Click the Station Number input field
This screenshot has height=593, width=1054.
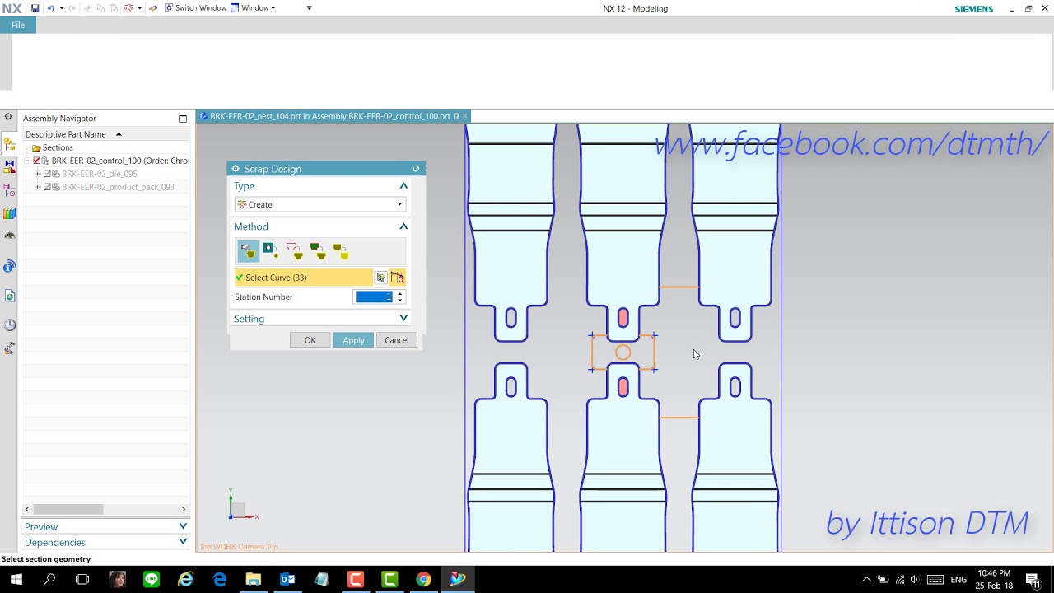(374, 296)
